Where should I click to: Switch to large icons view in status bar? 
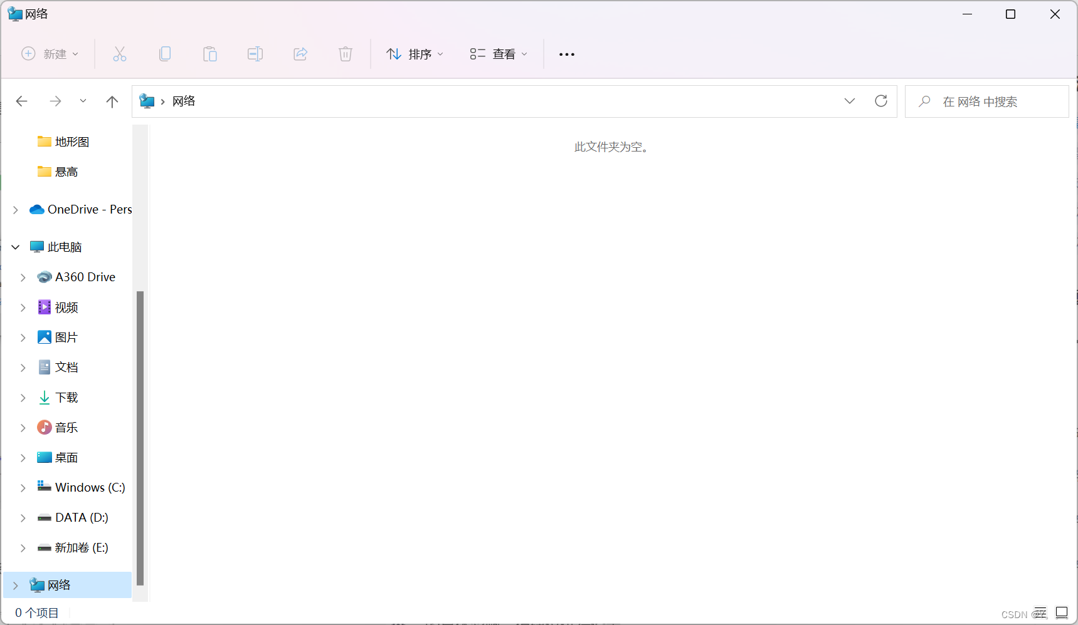click(1062, 612)
